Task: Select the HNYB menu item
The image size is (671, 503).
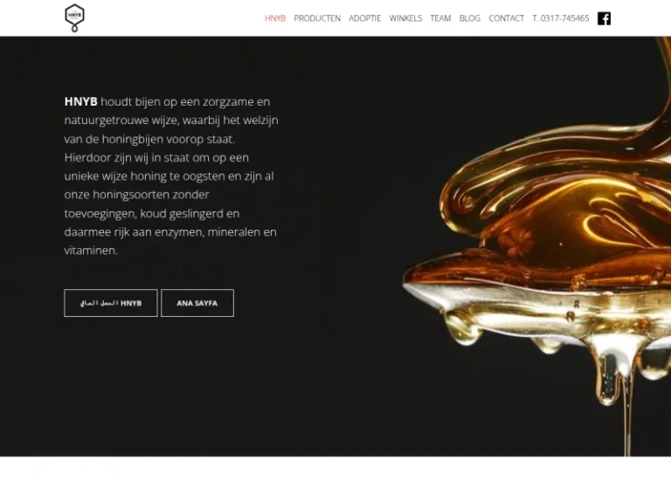Action: (x=274, y=18)
